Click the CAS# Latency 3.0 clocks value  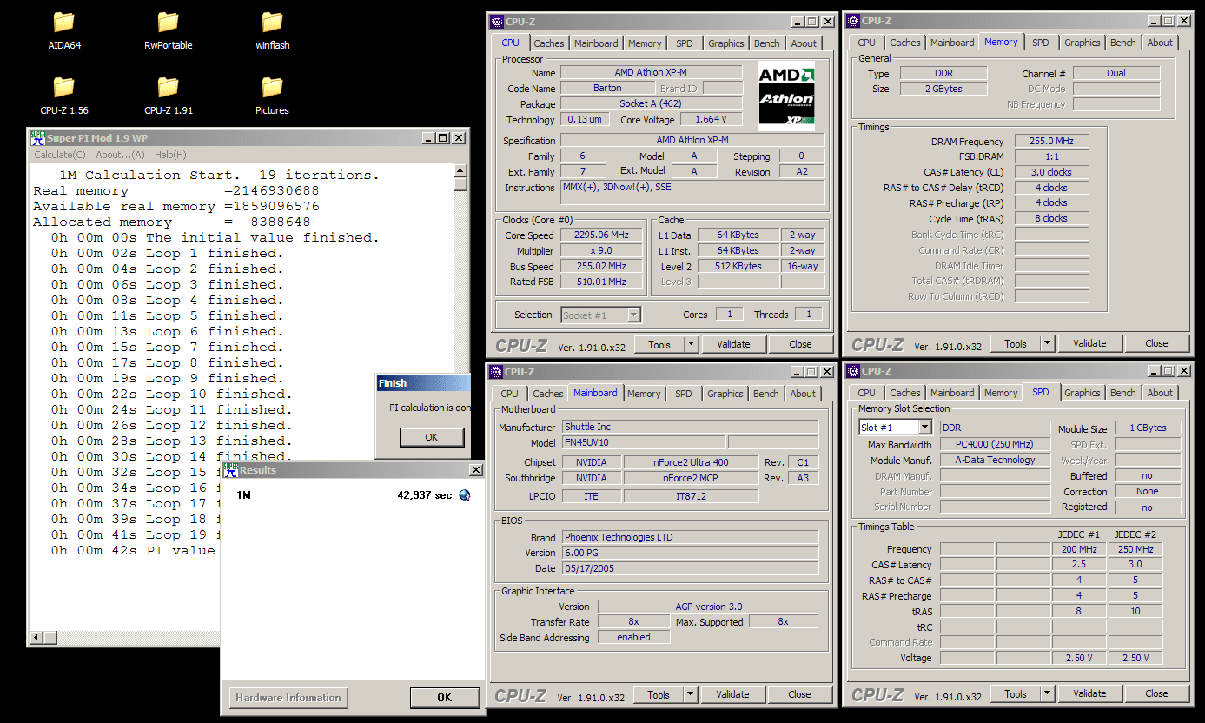tap(1050, 172)
